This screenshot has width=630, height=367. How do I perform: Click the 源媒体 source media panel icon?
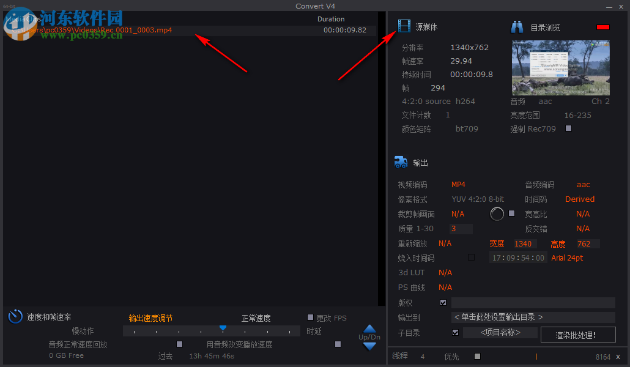[404, 26]
